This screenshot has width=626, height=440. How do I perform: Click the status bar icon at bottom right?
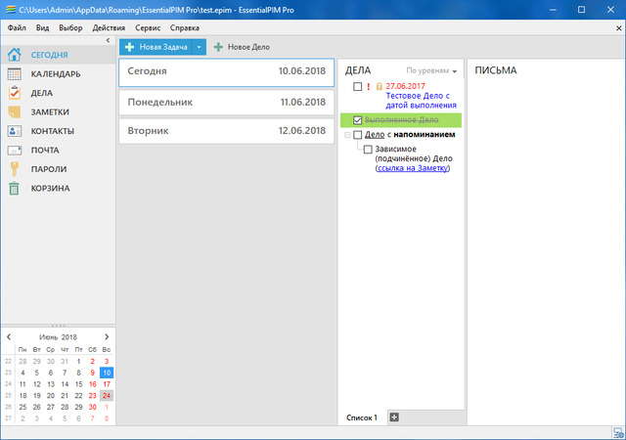(615, 432)
